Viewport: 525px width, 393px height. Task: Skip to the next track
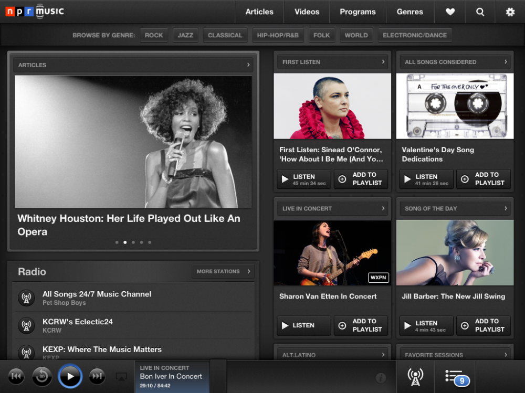tap(97, 376)
